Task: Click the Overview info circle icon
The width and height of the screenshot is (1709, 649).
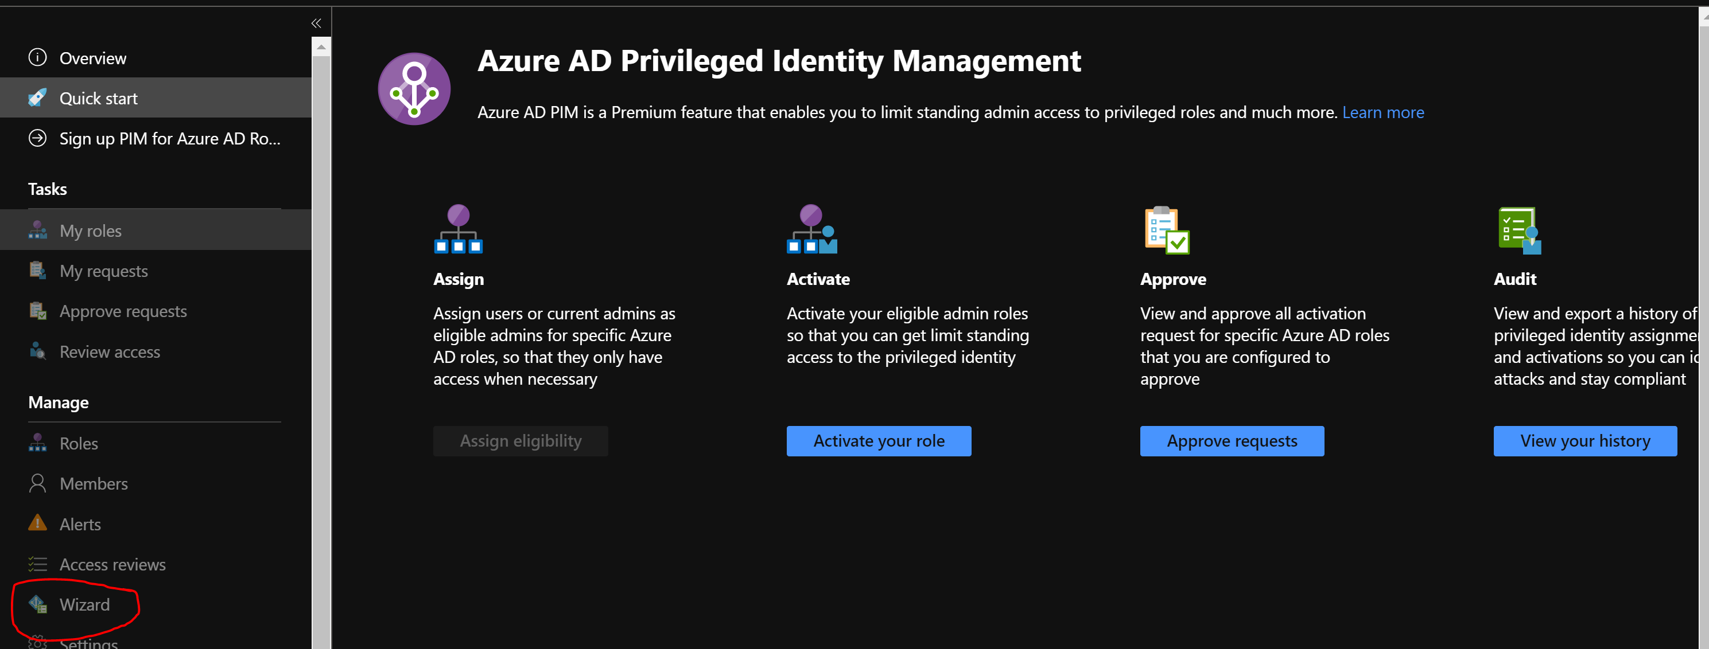Action: click(38, 58)
